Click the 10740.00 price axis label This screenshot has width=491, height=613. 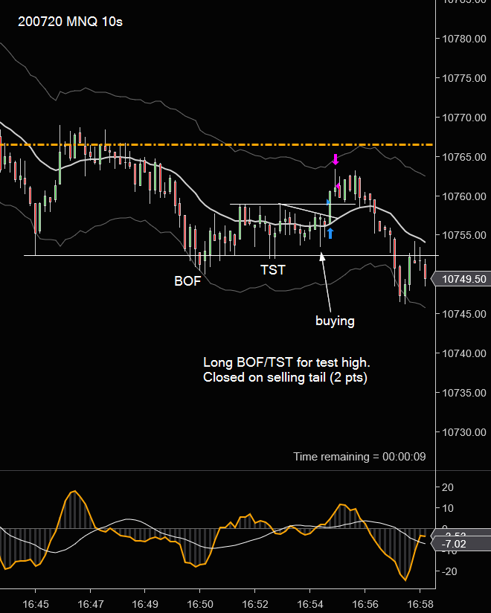point(463,353)
